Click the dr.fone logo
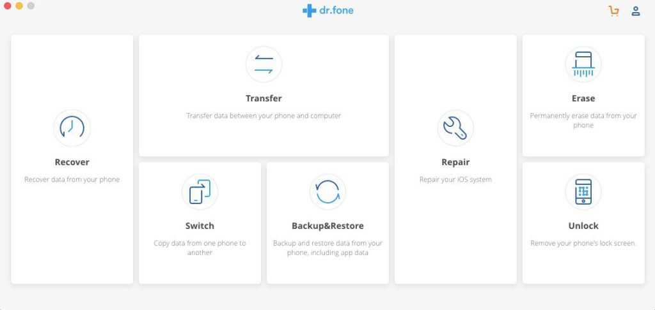Image resolution: width=655 pixels, height=310 pixels. point(328,10)
